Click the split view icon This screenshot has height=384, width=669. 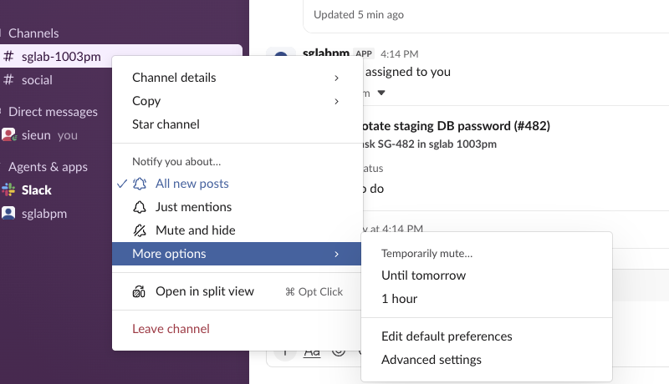[x=139, y=291]
